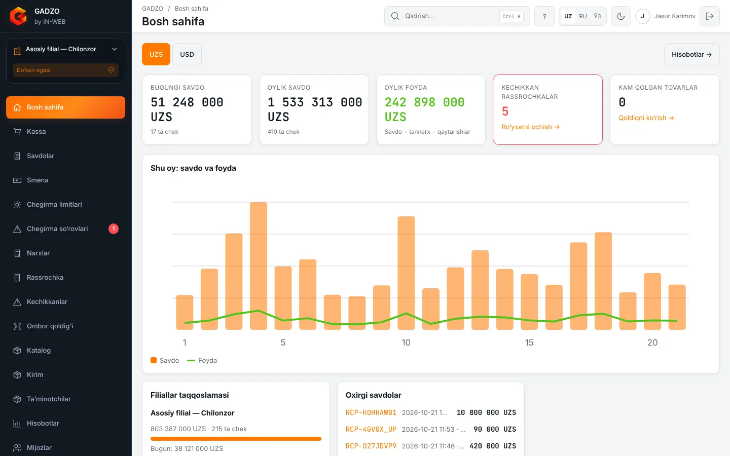This screenshot has height=456, width=730.
Task: Click the Rassrochka document icon
Action: click(x=17, y=278)
